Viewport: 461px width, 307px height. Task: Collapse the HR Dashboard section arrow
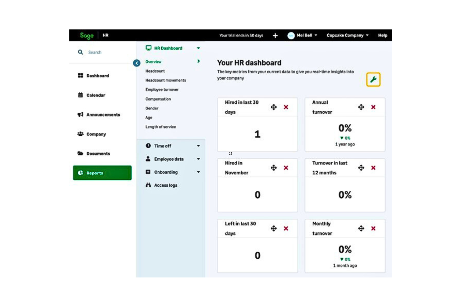198,48
